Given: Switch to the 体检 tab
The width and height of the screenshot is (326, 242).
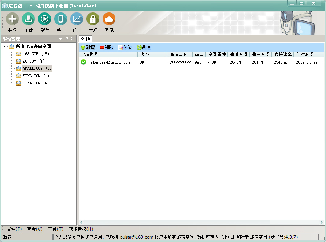Looking at the screenshot, I should click(86, 39).
